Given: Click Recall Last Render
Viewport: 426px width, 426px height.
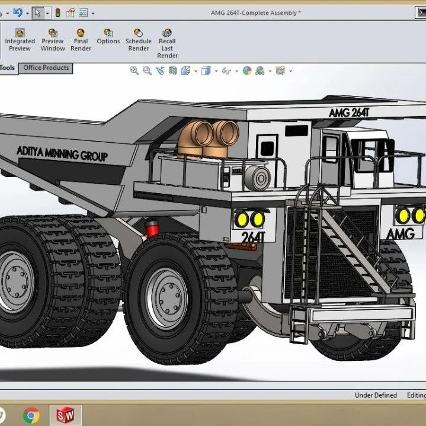Looking at the screenshot, I should point(167,44).
